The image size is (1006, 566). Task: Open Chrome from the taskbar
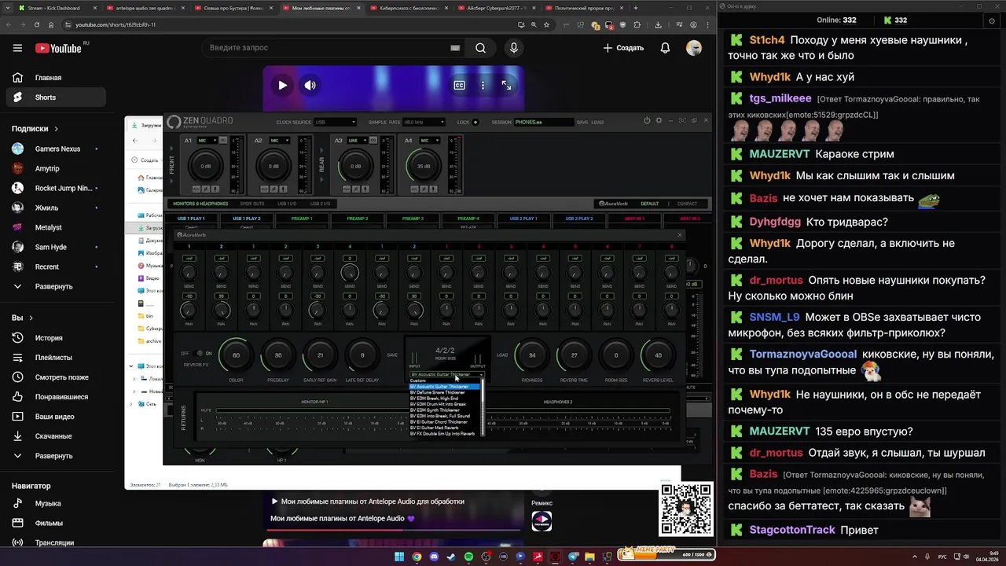tap(417, 557)
